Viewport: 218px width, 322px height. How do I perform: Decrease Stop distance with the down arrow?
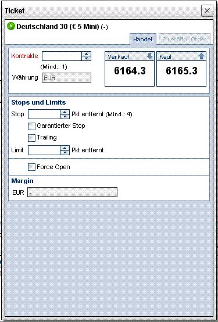tap(65, 116)
